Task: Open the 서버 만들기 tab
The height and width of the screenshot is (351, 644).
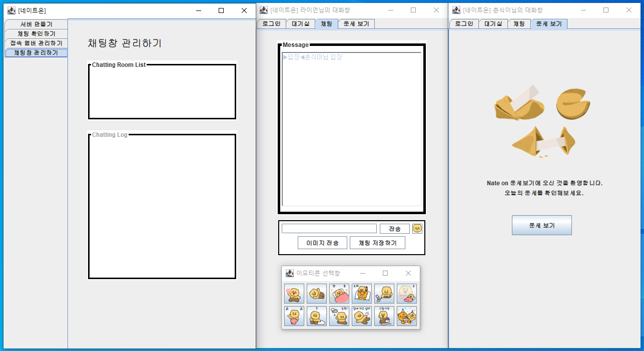Action: tap(36, 24)
